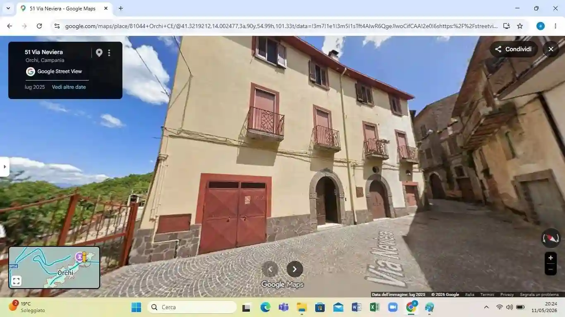Zoom out of the Street View image
The height and width of the screenshot is (317, 565).
[x=551, y=270]
